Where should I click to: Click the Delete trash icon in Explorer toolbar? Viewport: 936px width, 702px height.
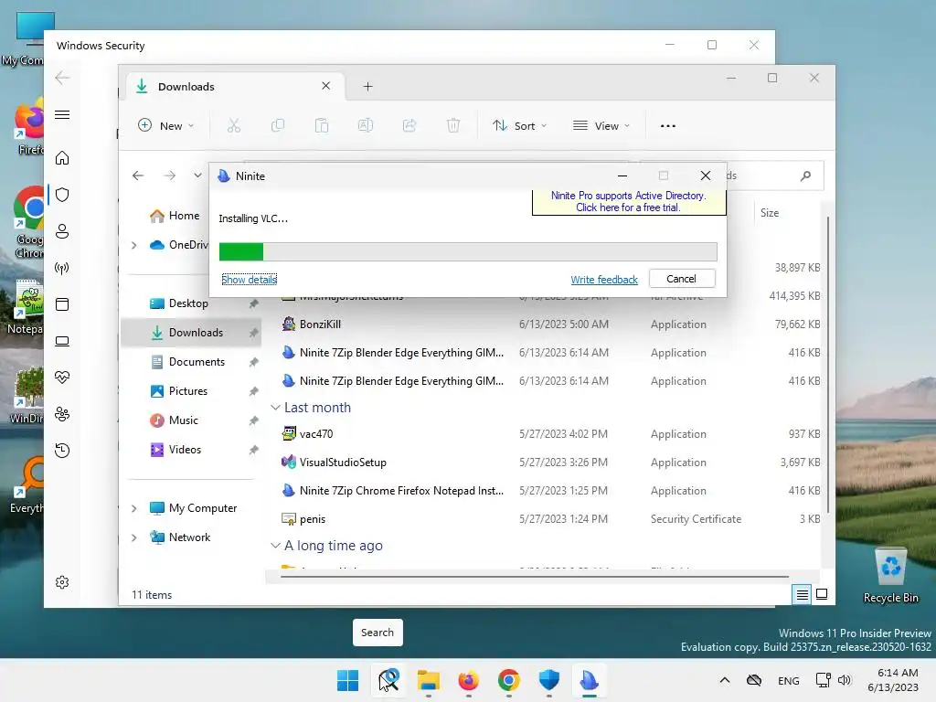tap(453, 125)
